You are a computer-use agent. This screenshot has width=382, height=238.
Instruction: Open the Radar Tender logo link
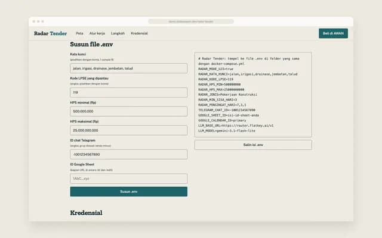coord(50,33)
